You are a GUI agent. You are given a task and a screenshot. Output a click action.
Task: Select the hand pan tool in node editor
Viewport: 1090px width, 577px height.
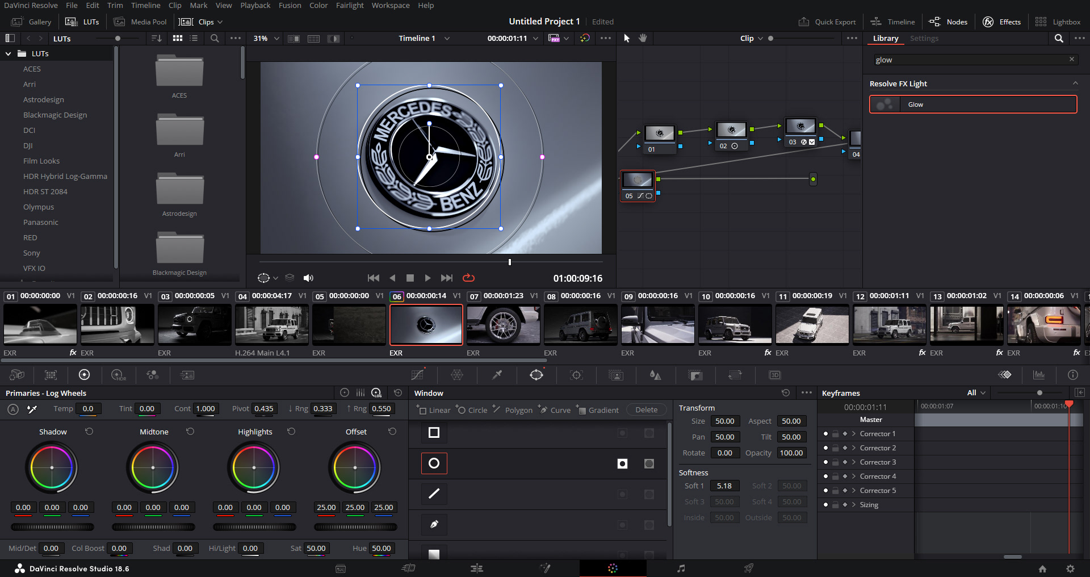[x=643, y=38]
